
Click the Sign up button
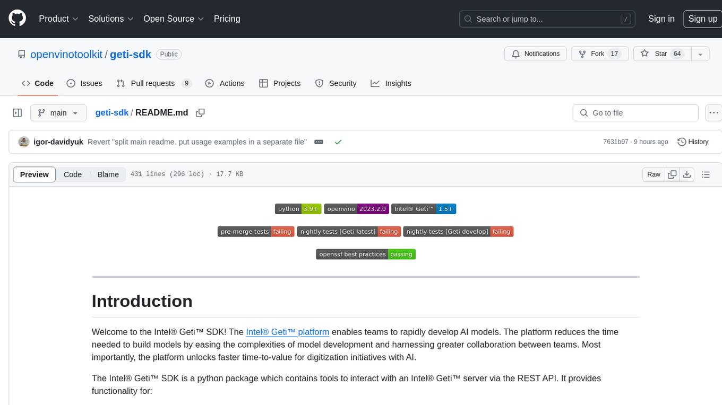point(702,19)
